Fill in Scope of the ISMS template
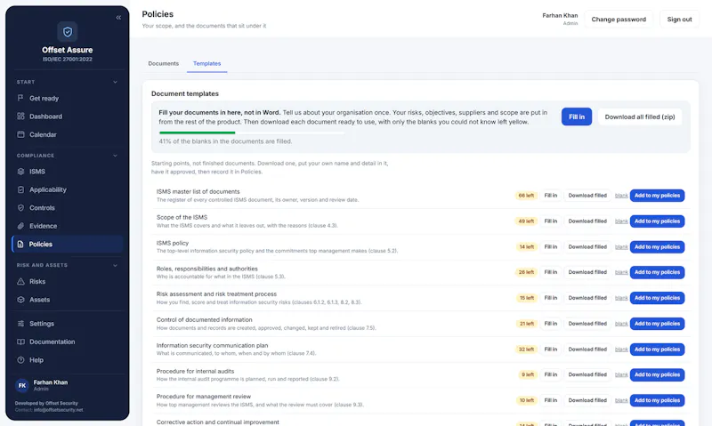This screenshot has height=426, width=712. click(x=550, y=221)
